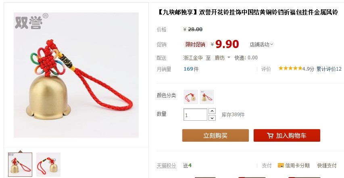Select the second product thumbnail below image

(48, 165)
